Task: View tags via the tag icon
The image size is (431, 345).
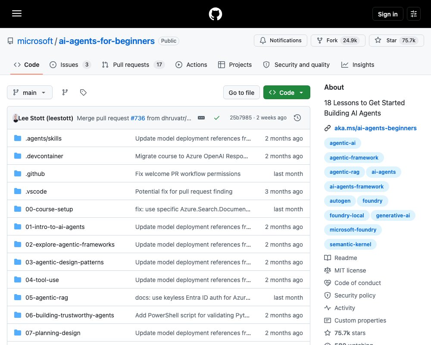Action: coord(83,92)
